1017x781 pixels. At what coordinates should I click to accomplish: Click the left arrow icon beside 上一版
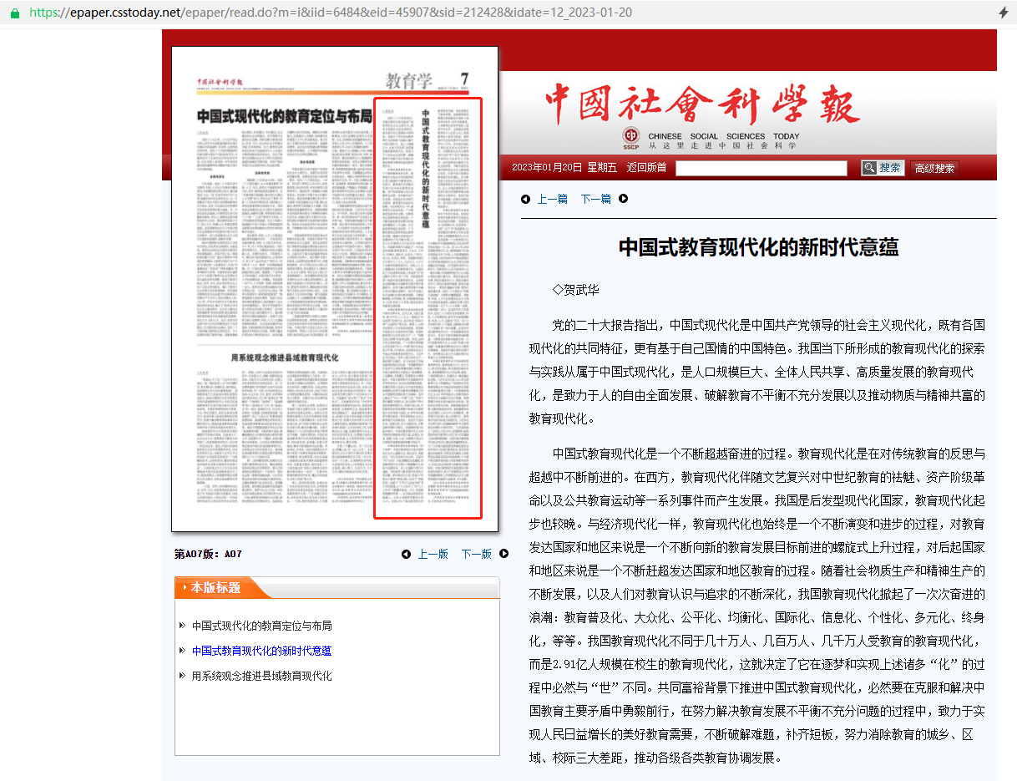click(406, 554)
